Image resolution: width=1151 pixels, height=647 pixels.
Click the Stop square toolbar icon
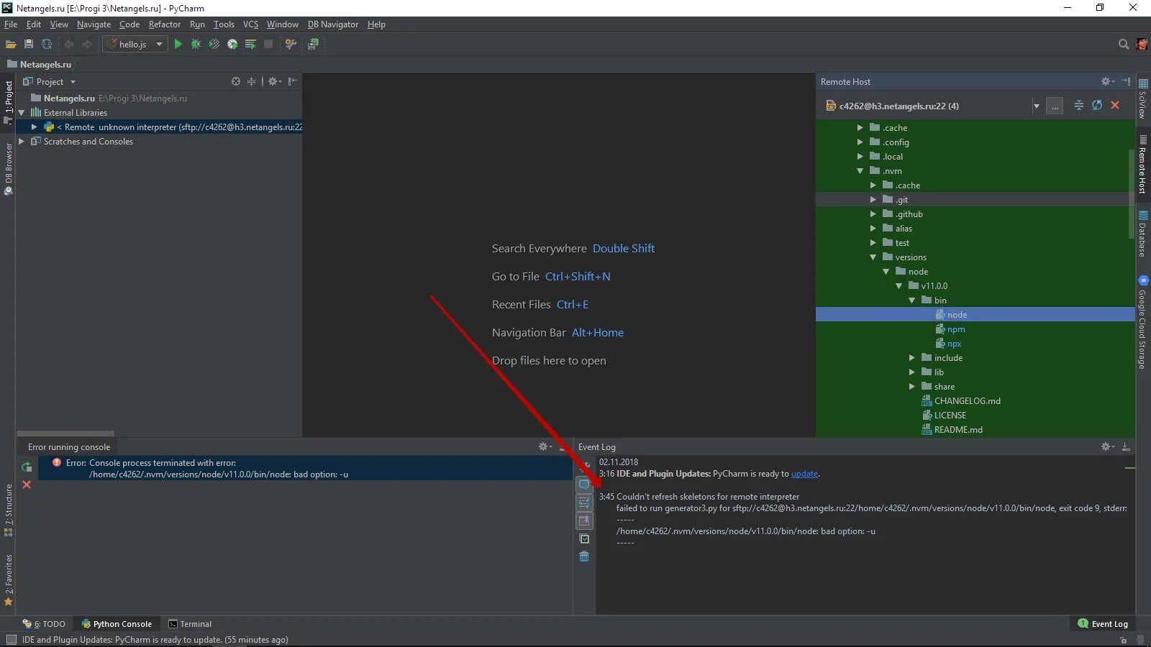268,44
